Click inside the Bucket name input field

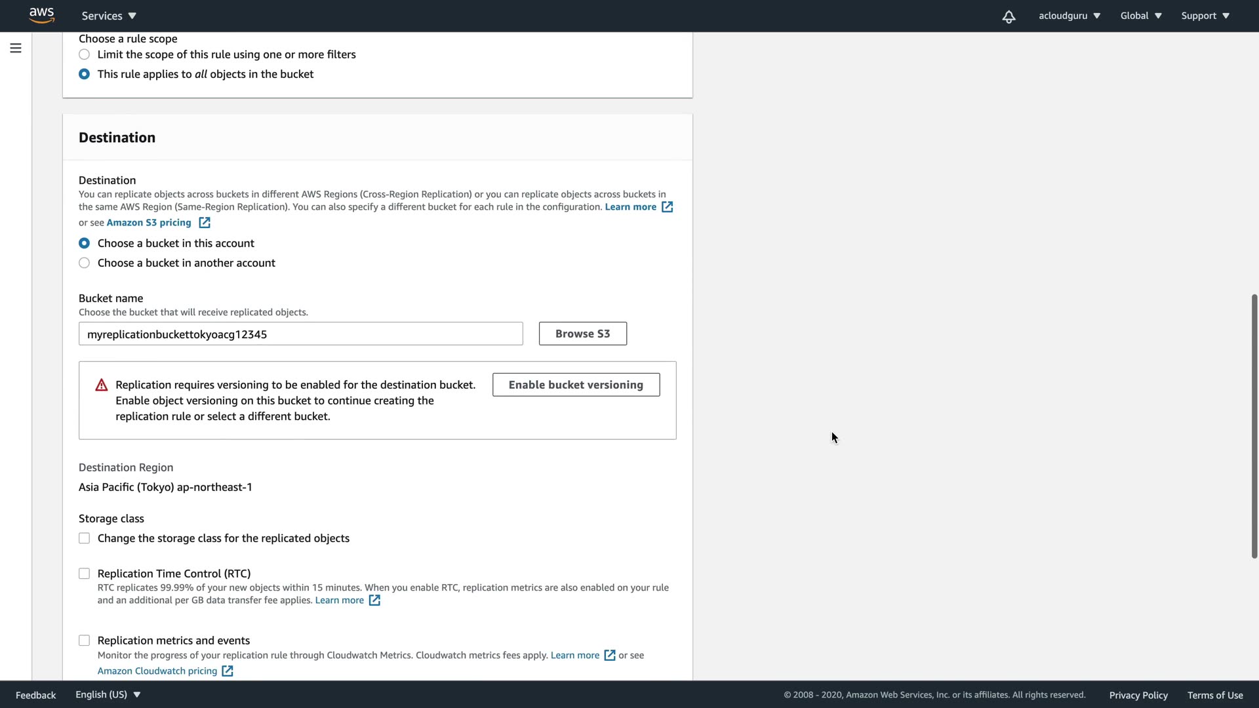click(x=300, y=334)
